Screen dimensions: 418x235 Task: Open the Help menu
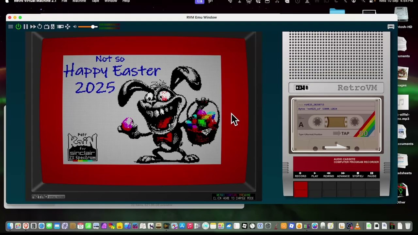[x=126, y=1]
